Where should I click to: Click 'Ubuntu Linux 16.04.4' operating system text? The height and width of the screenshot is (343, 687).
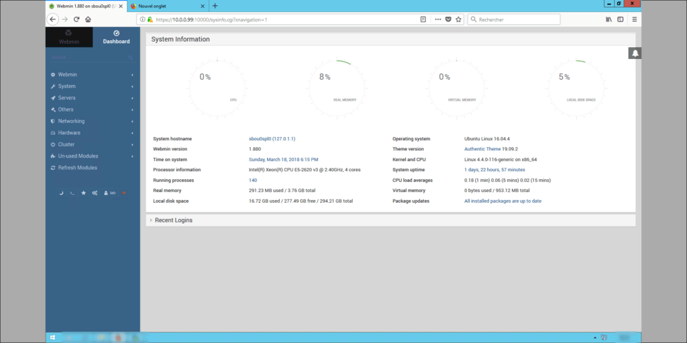pyautogui.click(x=488, y=138)
